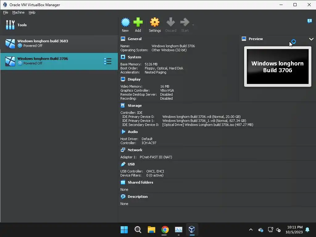Click the Description section heading

tap(138, 197)
